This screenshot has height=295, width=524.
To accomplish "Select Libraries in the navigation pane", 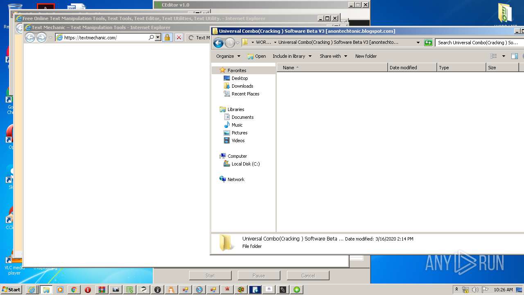I will (236, 109).
